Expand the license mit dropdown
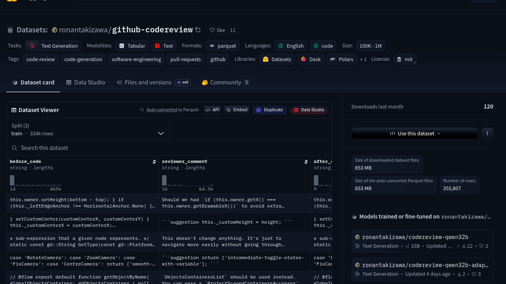The width and height of the screenshot is (506, 284). coord(405,59)
